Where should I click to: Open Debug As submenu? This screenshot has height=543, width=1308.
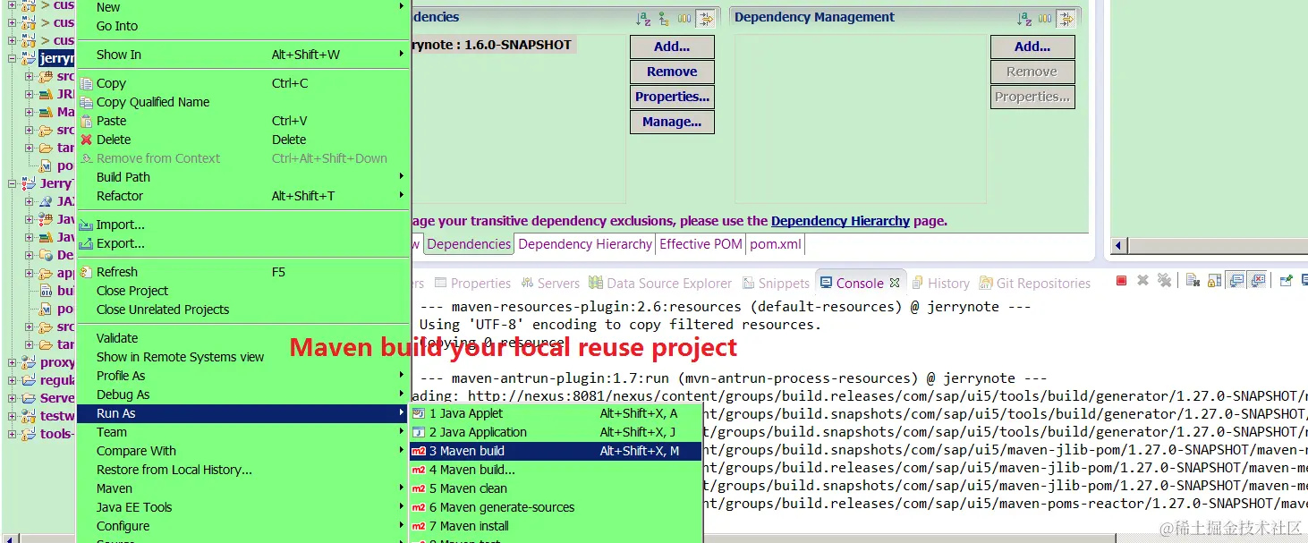coord(243,395)
